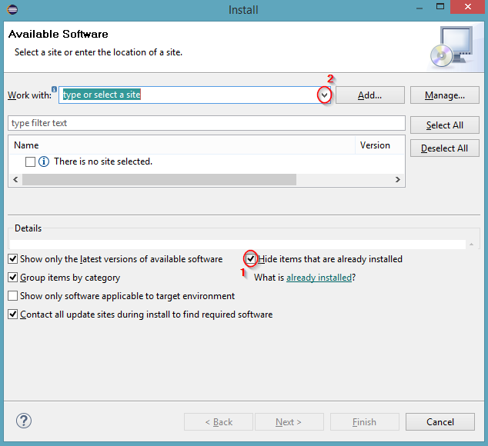Open the already installed link

pos(319,278)
